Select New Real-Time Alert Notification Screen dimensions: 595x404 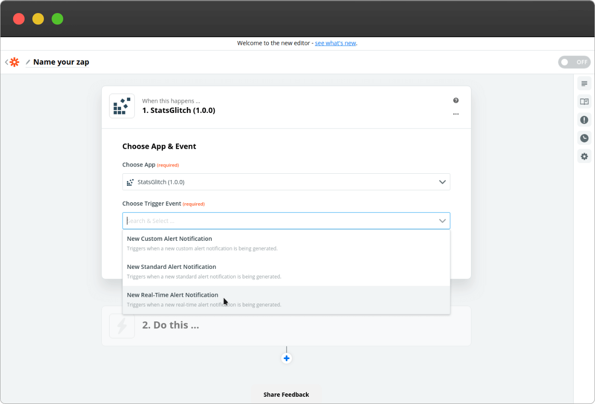coord(286,300)
